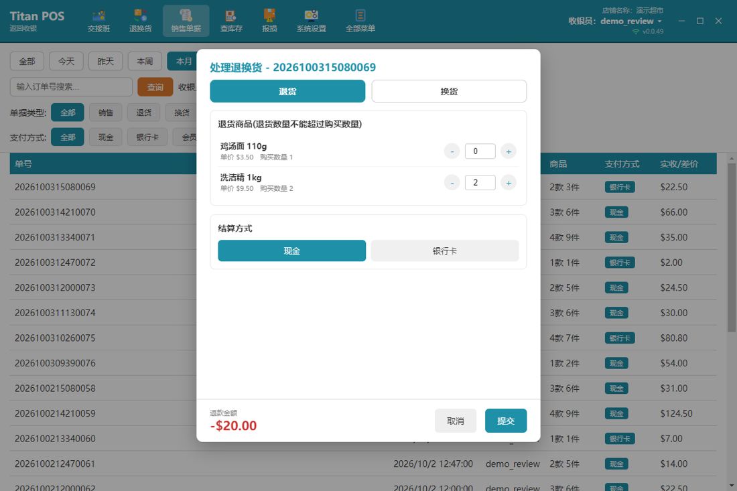
Task: Click the 实收/差价 column header
Action: 679,164
